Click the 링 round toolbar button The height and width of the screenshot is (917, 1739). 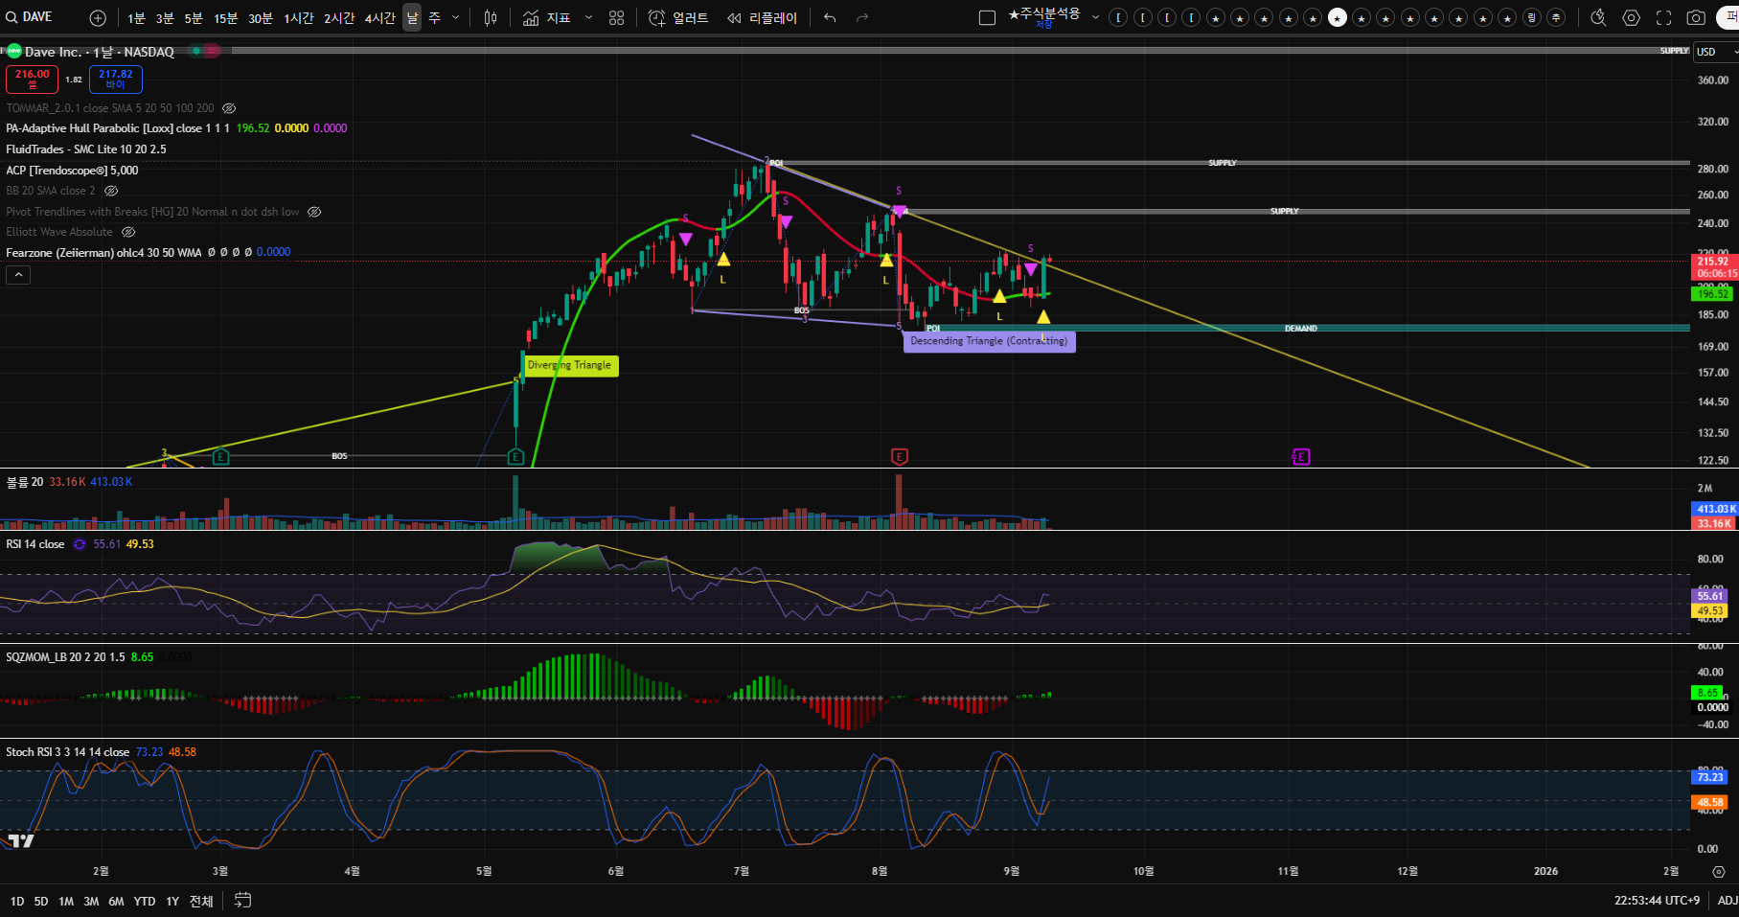(x=1531, y=17)
